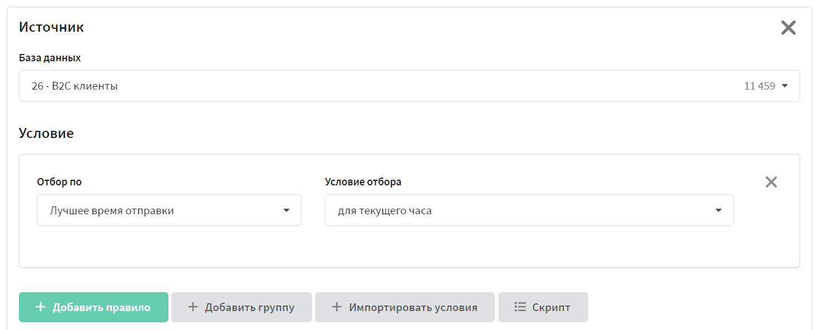Click the Условие section heading
The image size is (819, 330).
point(46,134)
